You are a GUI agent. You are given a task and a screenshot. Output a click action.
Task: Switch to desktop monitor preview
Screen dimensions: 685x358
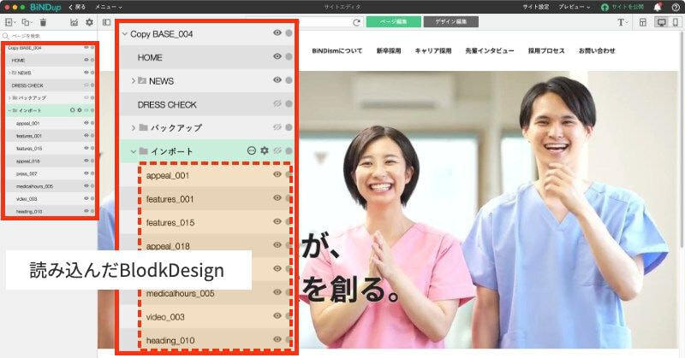tap(661, 22)
